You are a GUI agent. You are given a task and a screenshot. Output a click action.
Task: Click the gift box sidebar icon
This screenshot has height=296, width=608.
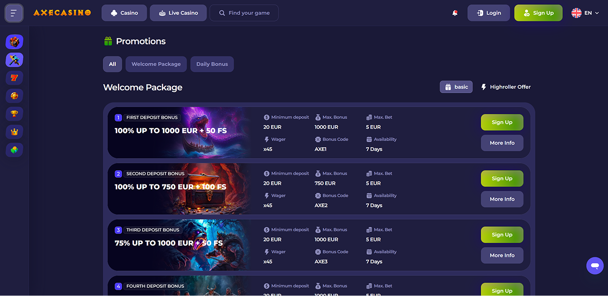(14, 42)
